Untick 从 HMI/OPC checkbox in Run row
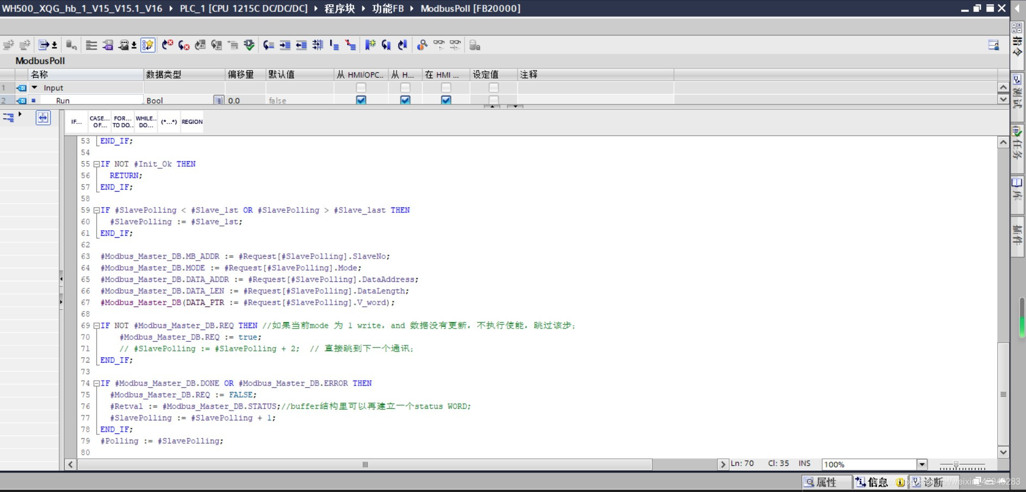 [x=361, y=100]
